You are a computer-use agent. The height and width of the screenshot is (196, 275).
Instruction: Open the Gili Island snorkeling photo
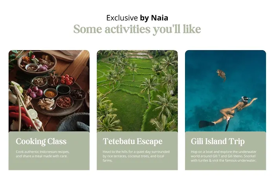tap(225, 91)
